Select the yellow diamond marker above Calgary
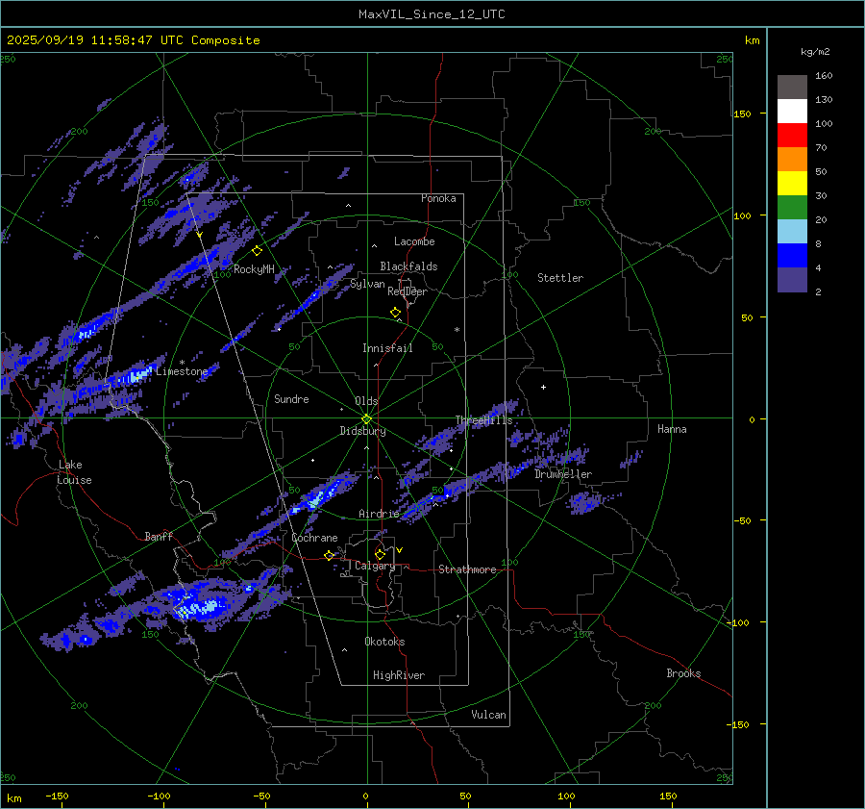Image resolution: width=865 pixels, height=809 pixels. 380,554
